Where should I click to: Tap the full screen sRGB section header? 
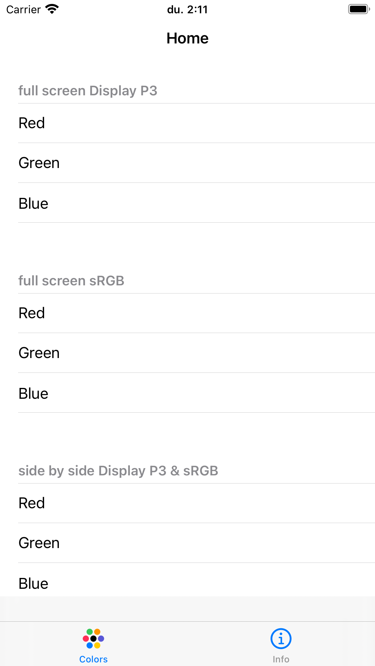pyautogui.click(x=71, y=281)
